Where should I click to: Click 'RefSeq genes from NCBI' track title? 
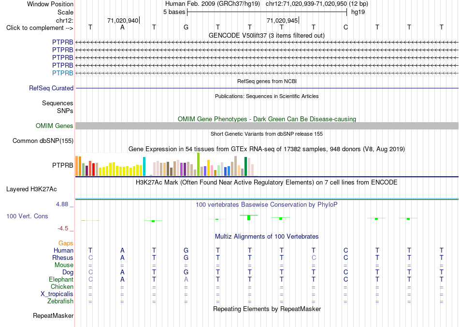click(267, 81)
